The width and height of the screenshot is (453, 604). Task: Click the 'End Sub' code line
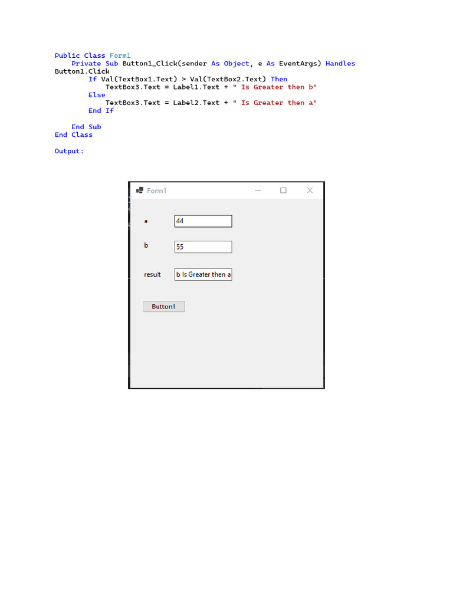point(86,127)
